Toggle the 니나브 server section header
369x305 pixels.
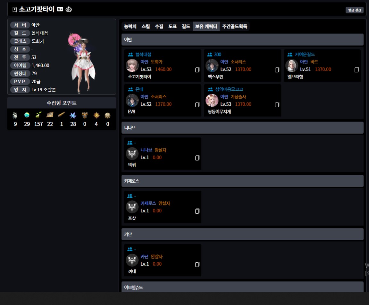pos(242,128)
